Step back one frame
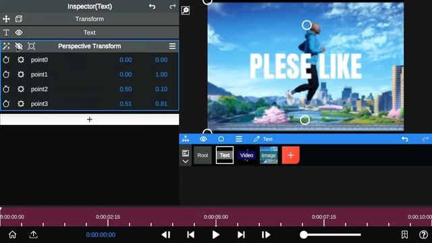432x243 pixels. pyautogui.click(x=166, y=235)
